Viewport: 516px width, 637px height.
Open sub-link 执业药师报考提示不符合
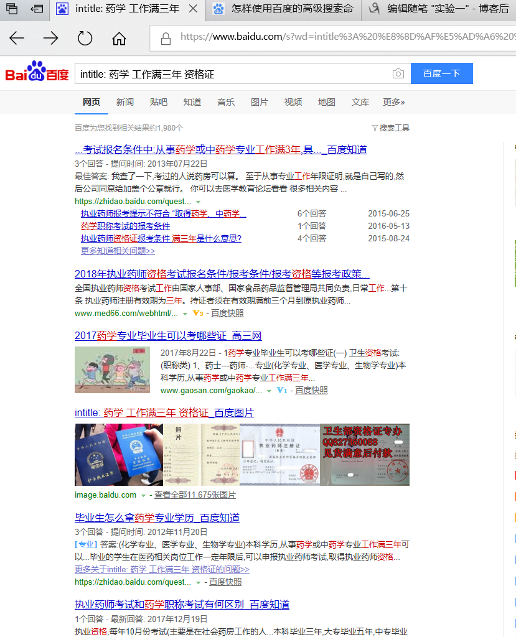click(x=164, y=213)
